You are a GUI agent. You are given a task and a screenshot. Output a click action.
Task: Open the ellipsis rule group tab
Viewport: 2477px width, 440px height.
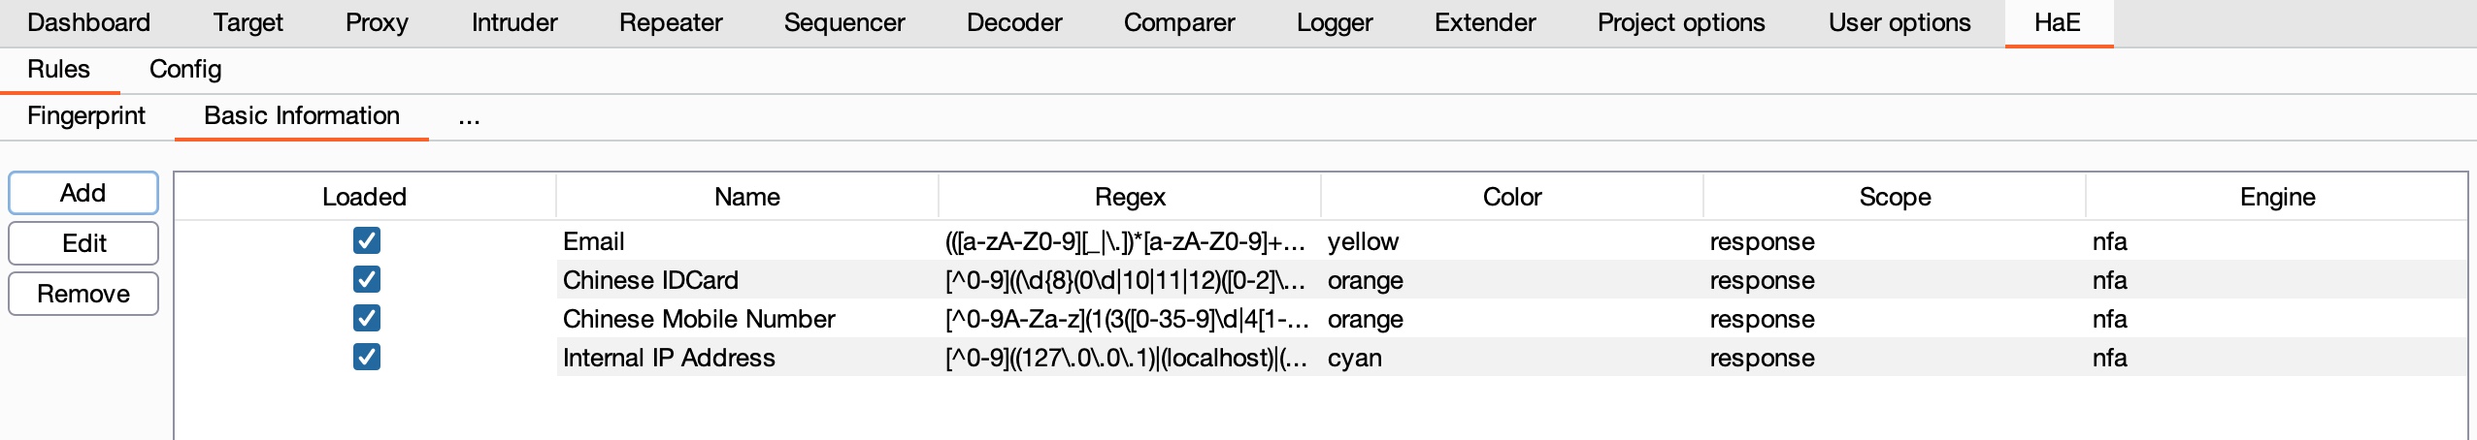click(469, 117)
